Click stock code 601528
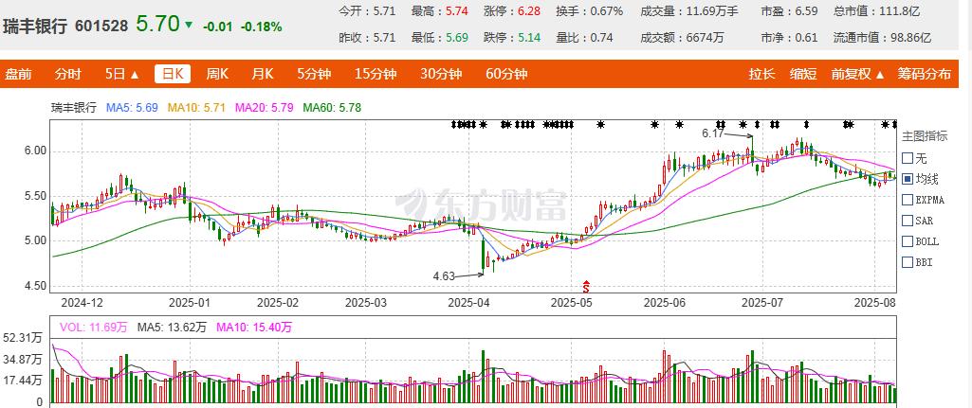This screenshot has width=972, height=408. (x=101, y=26)
